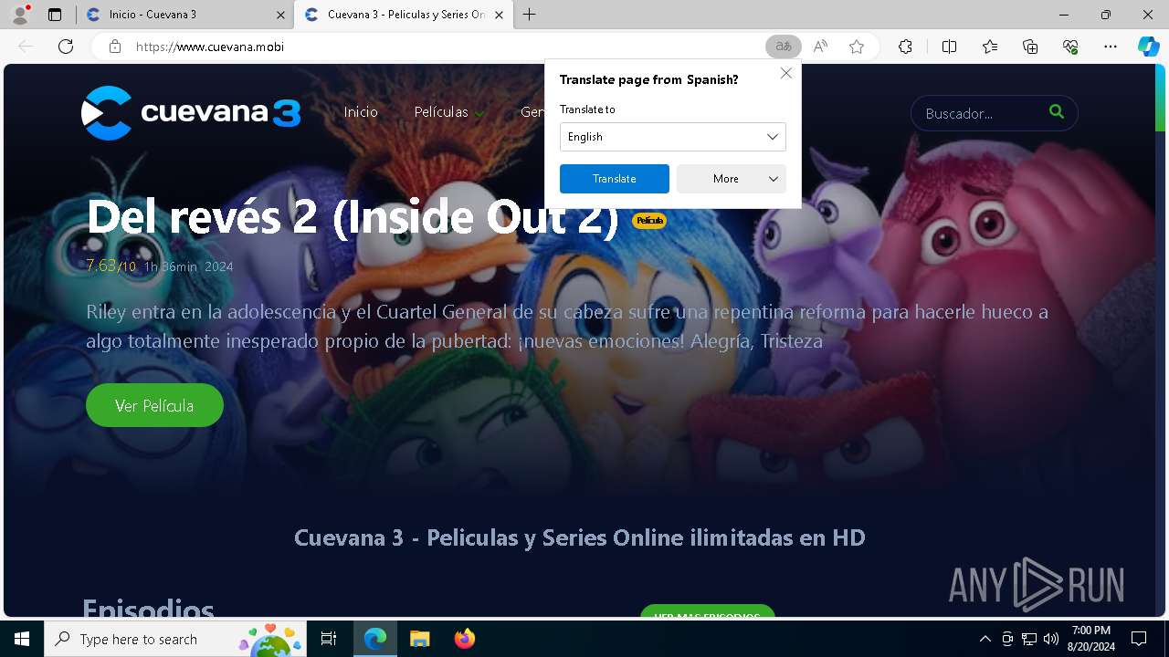Click the Película yellow badge
The height and width of the screenshot is (657, 1169).
point(649,221)
